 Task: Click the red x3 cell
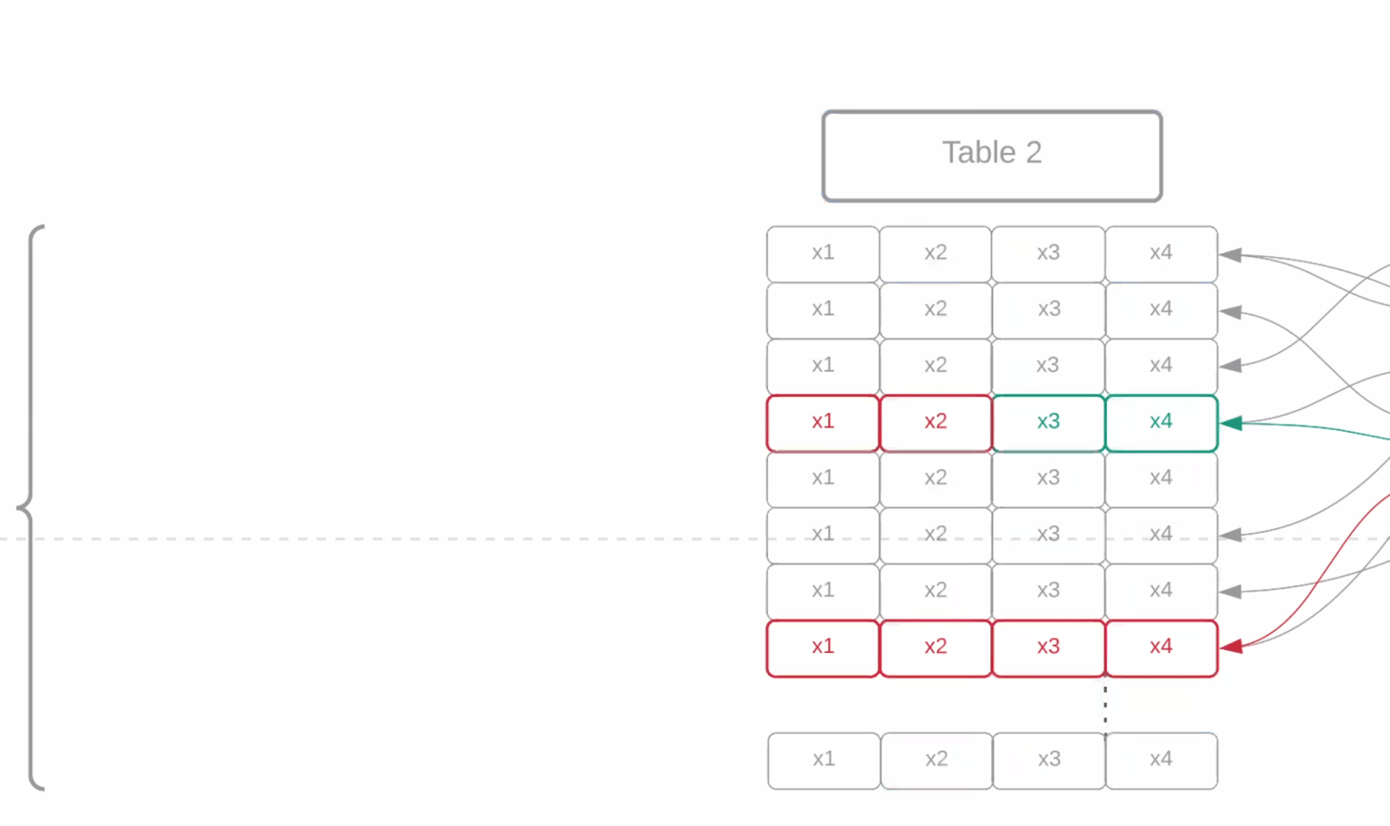click(x=1048, y=648)
